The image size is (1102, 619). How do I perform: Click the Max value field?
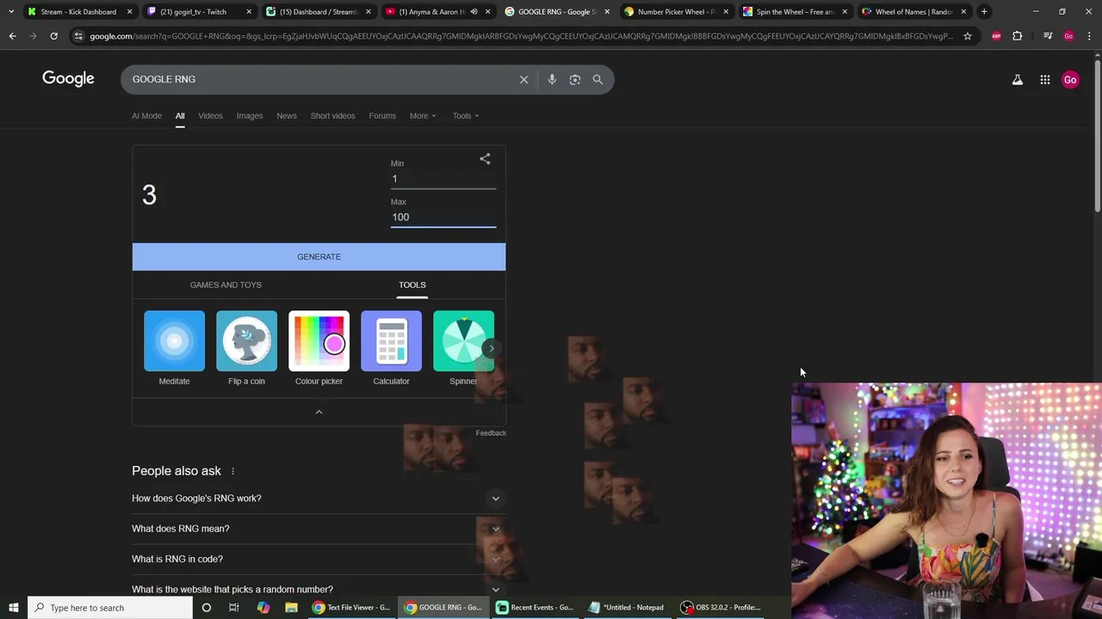click(x=443, y=218)
